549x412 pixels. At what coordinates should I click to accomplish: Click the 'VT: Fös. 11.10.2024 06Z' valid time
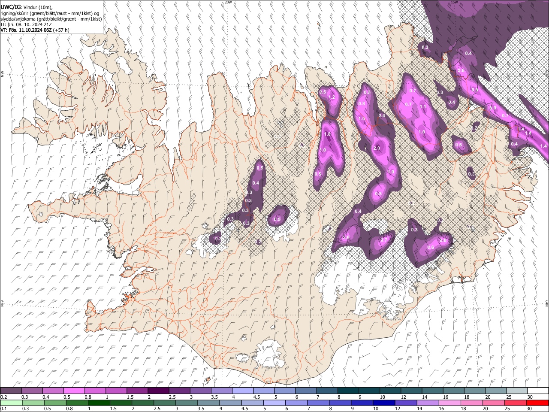(26, 30)
